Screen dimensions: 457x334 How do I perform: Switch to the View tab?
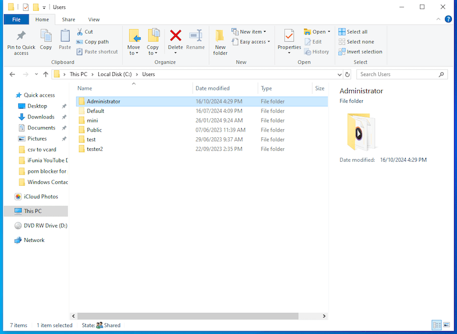[94, 19]
